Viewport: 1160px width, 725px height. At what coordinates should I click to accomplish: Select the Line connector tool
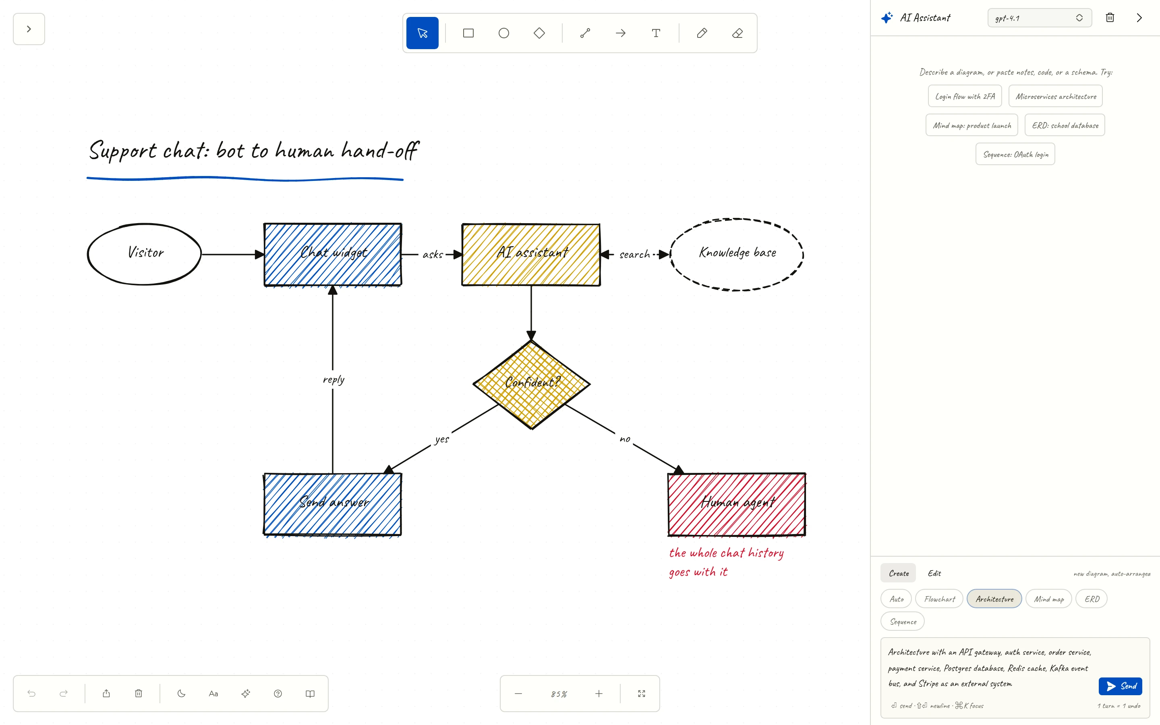tap(585, 33)
